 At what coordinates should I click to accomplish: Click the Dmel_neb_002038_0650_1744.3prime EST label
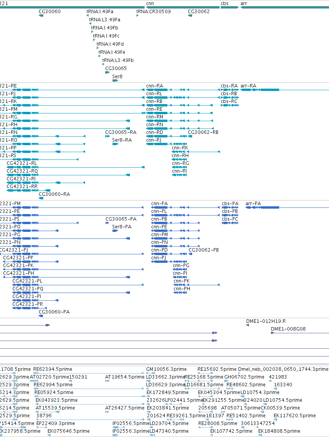283,369
